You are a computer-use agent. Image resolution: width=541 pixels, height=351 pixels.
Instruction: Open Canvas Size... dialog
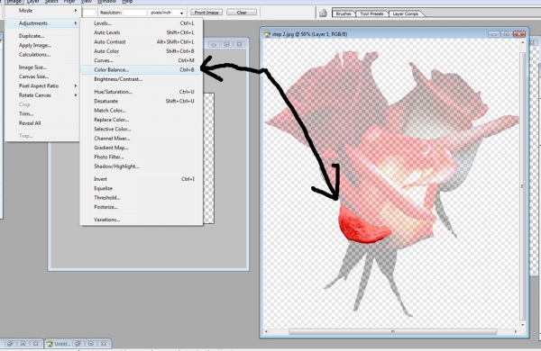coord(42,76)
